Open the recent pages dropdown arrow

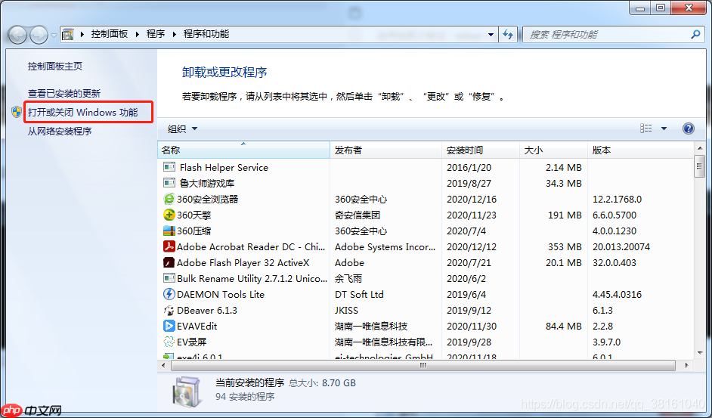(x=54, y=35)
